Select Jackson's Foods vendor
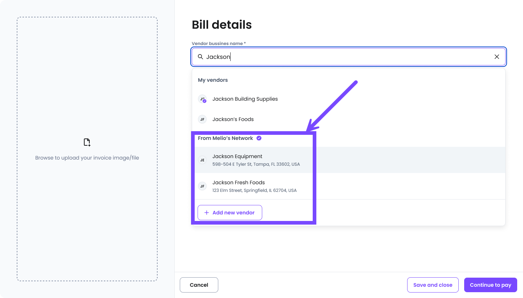This screenshot has height=298, width=523. pyautogui.click(x=349, y=119)
